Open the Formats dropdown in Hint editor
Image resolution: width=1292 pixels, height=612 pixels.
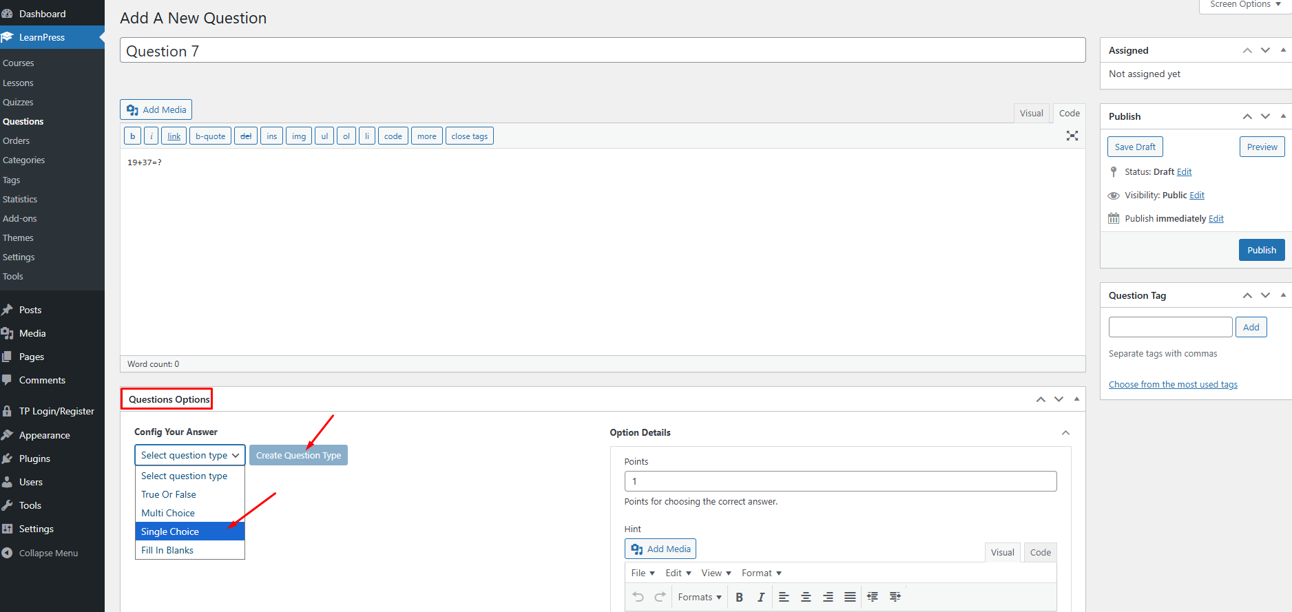pyautogui.click(x=699, y=597)
